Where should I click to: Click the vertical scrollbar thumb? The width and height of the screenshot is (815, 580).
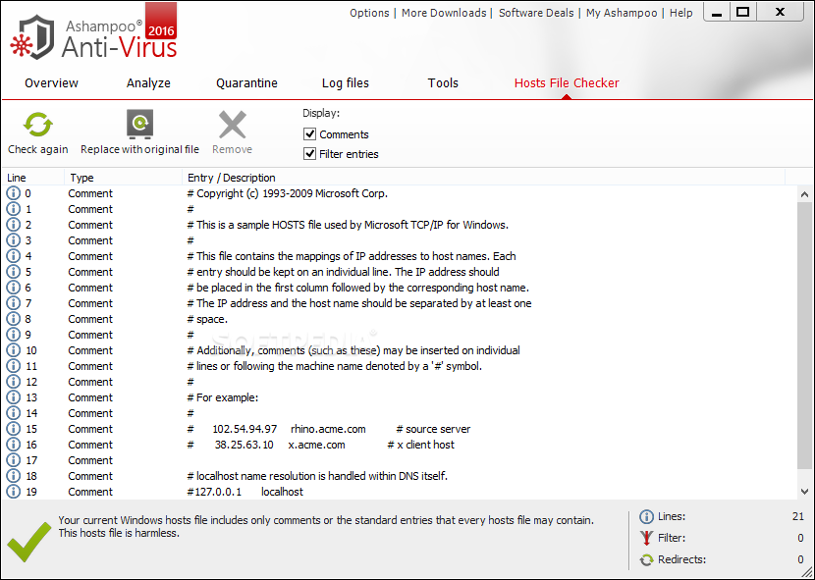point(804,334)
